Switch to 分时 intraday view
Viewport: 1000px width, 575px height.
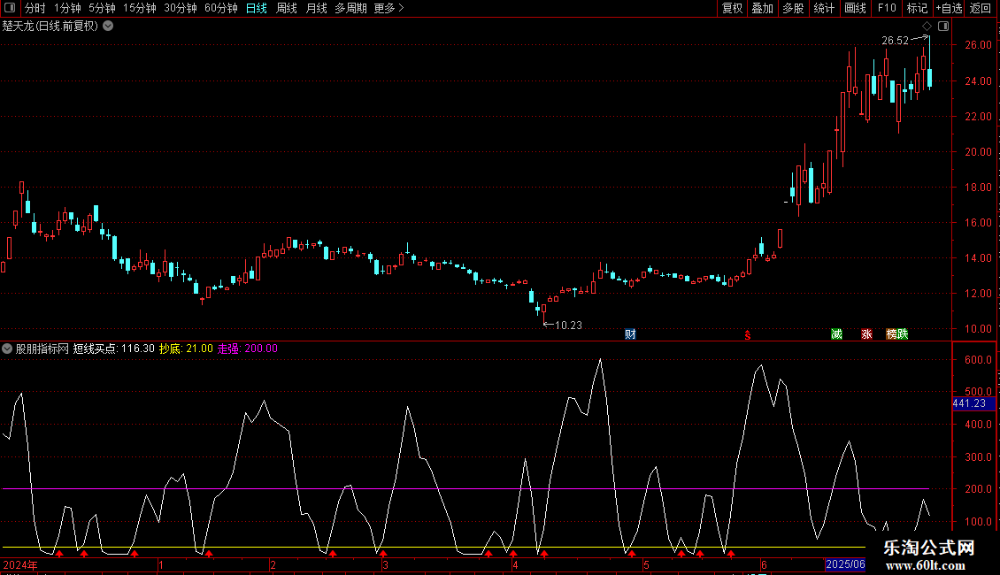tap(35, 8)
